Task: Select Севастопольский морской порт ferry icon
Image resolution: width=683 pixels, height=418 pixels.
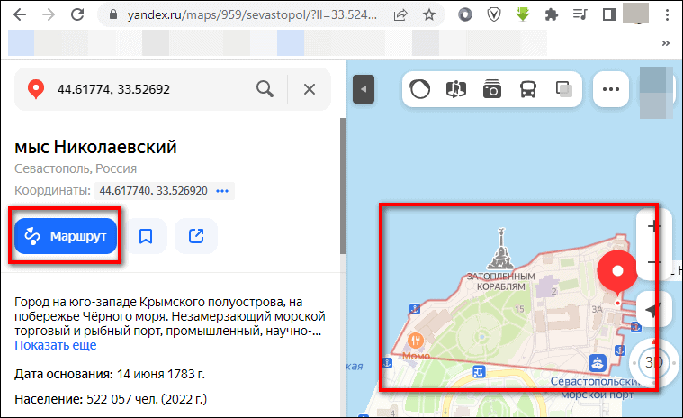Action: pos(598,362)
